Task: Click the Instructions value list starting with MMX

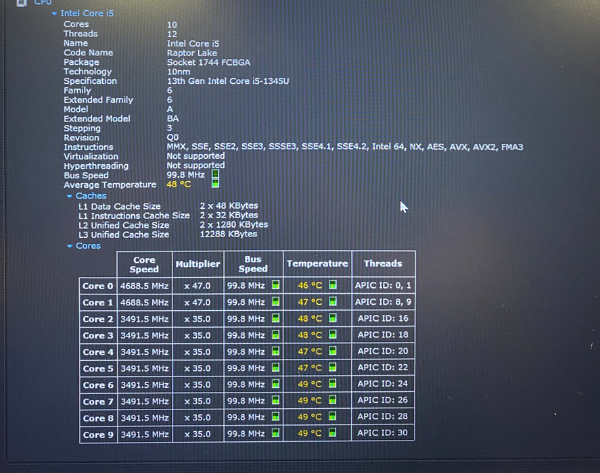Action: tap(345, 147)
